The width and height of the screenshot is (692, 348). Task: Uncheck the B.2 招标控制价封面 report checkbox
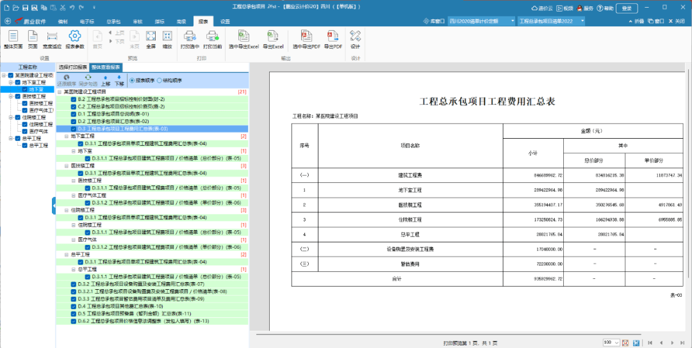pos(74,100)
